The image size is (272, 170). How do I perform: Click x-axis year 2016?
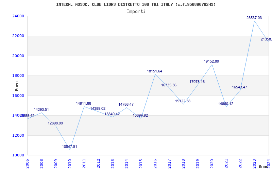click(x=155, y=164)
